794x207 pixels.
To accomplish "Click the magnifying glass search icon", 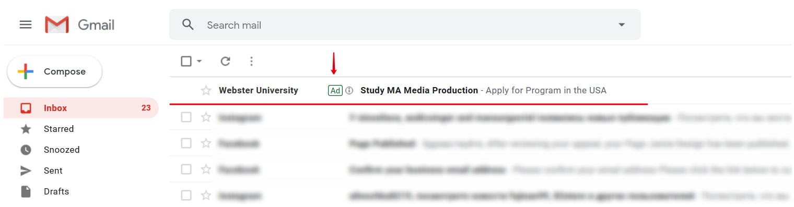I will click(x=188, y=25).
